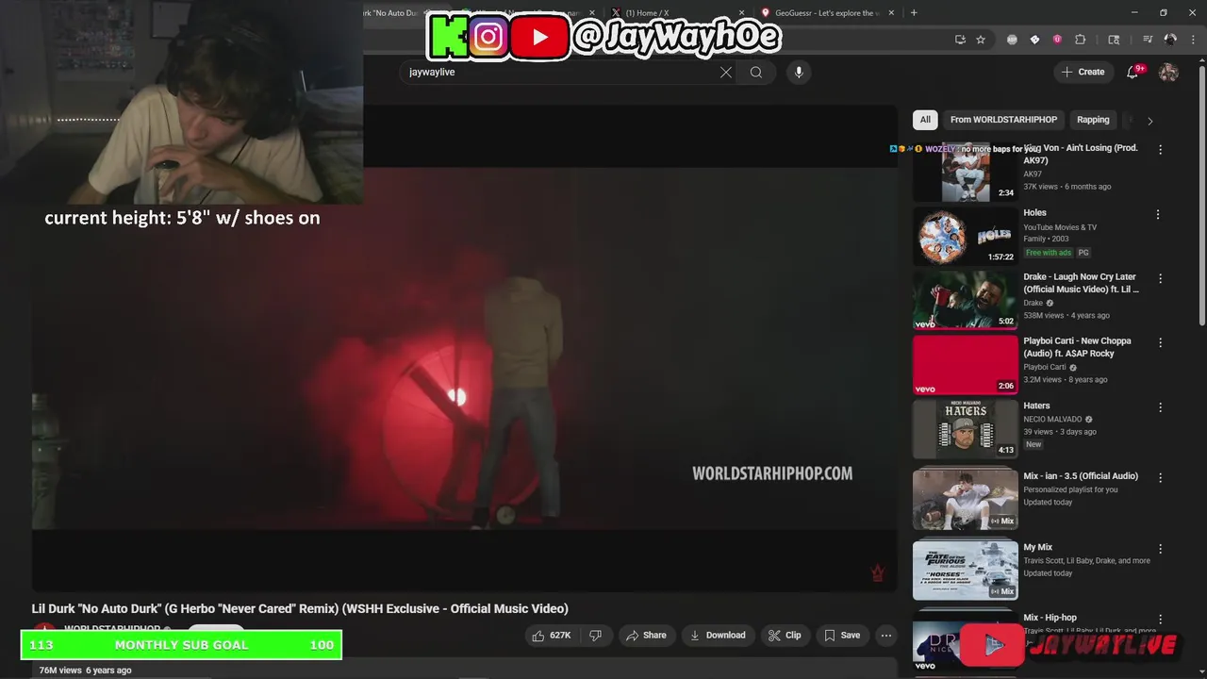The image size is (1207, 679).
Task: Bookmark this page with the star
Action: tap(981, 40)
